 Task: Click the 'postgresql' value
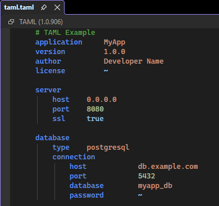(108, 147)
